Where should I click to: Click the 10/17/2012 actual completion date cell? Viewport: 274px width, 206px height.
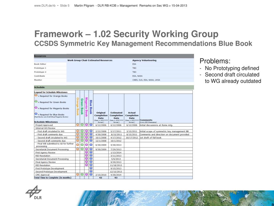tap(132, 138)
